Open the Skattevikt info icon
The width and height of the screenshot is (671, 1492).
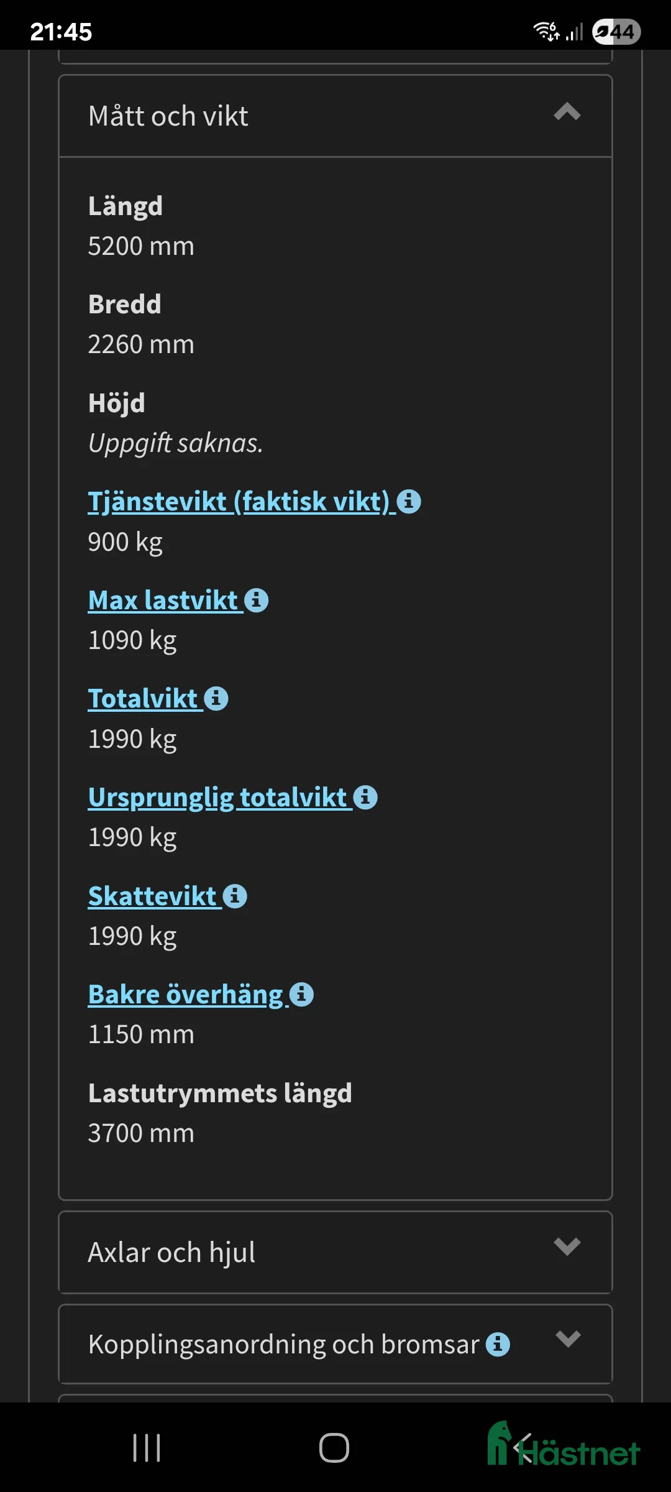point(235,895)
